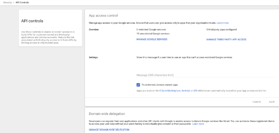Open Manage Domain Wide Delegation
The height and width of the screenshot is (133, 279).
[x=109, y=130]
